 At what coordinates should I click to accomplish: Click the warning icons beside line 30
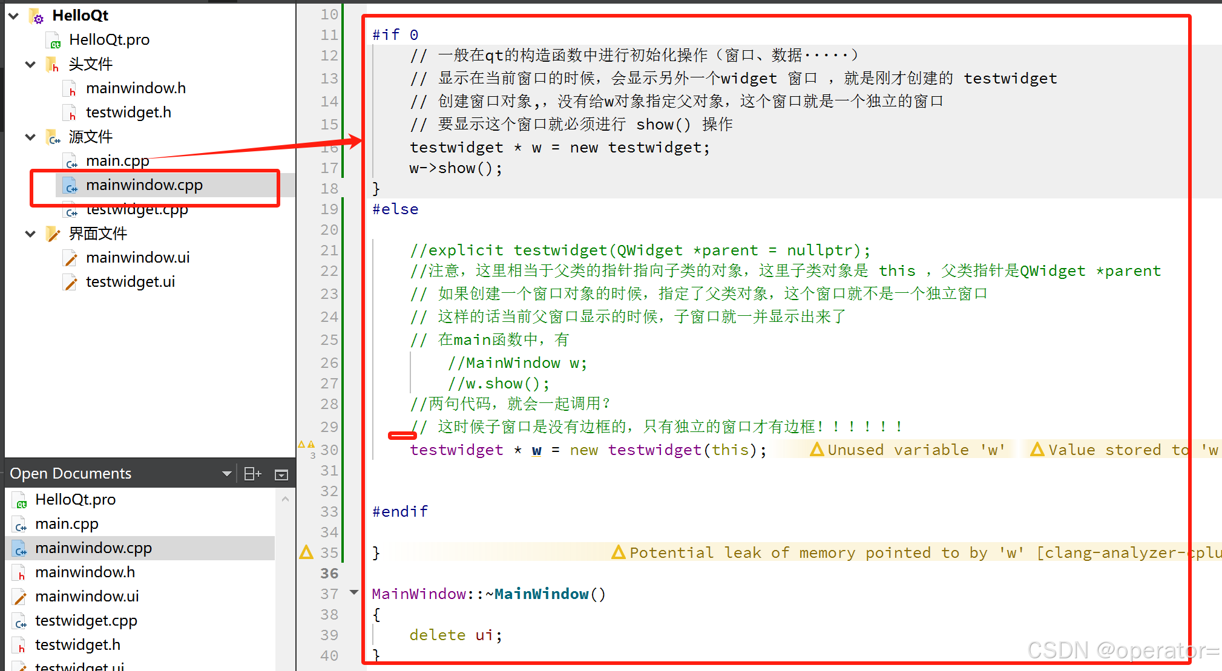306,445
